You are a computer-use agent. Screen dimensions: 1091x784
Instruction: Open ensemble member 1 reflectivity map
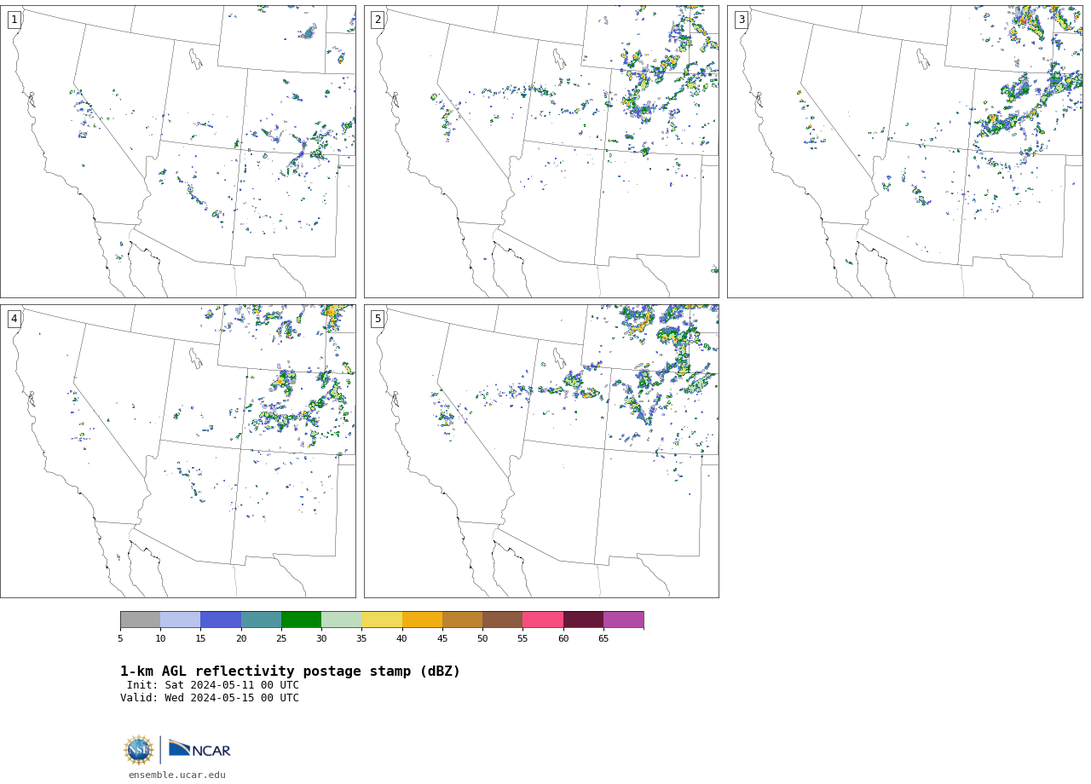(178, 152)
